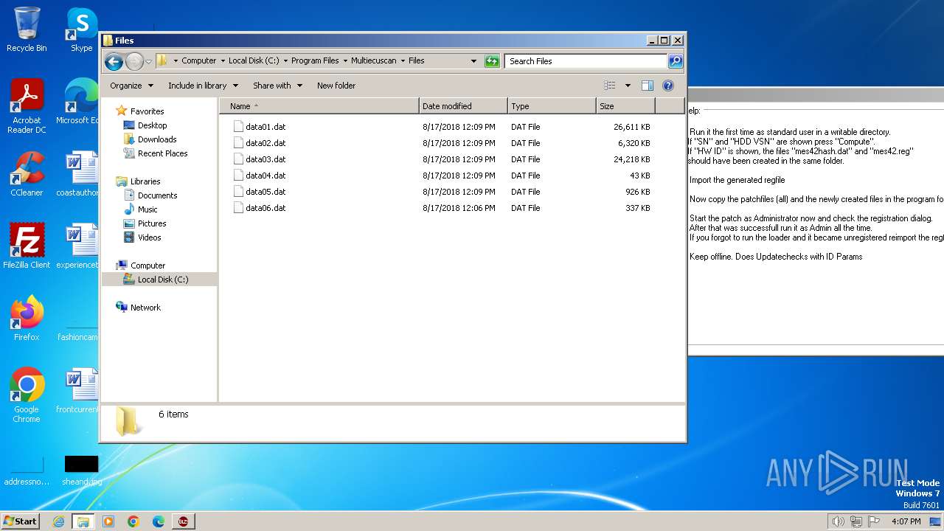This screenshot has height=531, width=944.
Task: Click the 4:07 PM system clock
Action: tap(906, 521)
